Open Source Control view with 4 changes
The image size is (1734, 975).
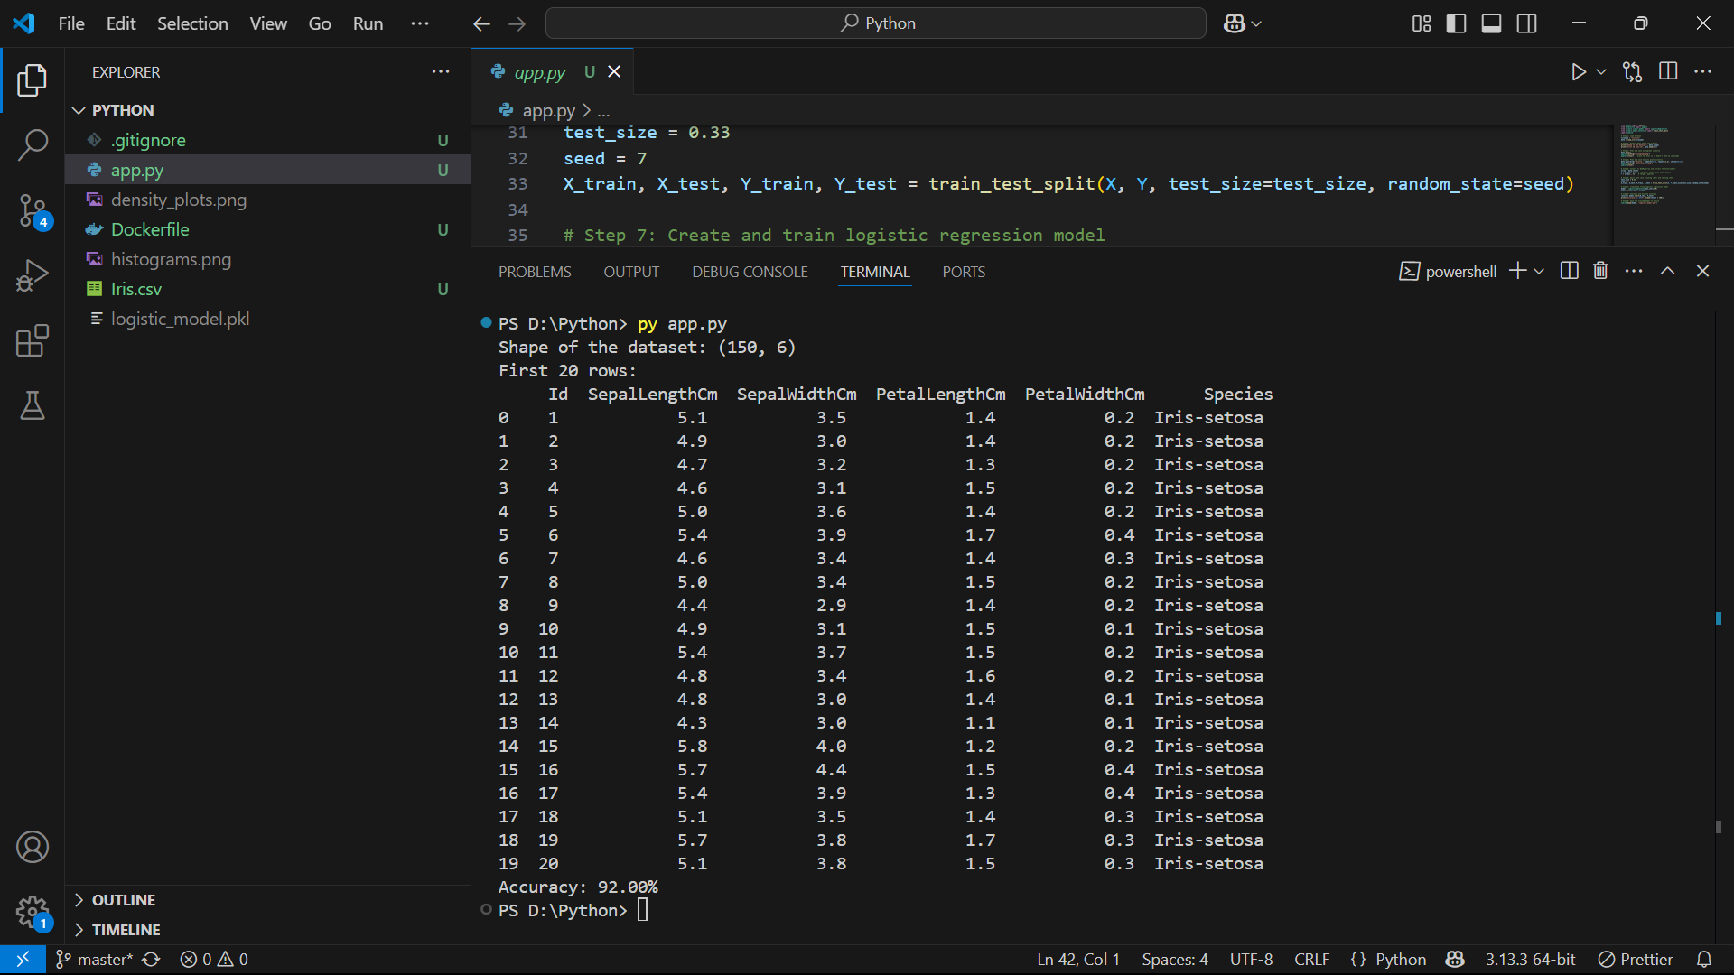point(33,211)
